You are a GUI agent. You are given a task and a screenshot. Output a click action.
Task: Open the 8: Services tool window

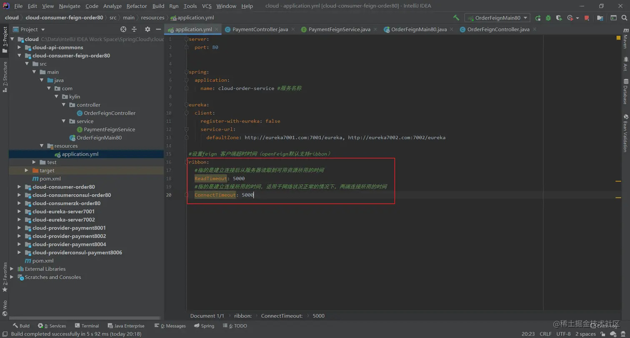52,326
